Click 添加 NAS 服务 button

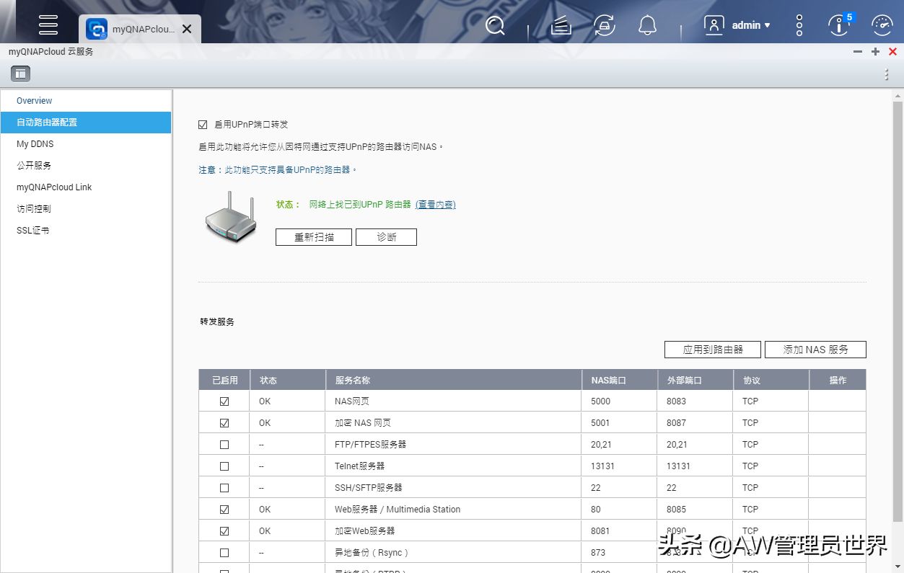pos(815,350)
